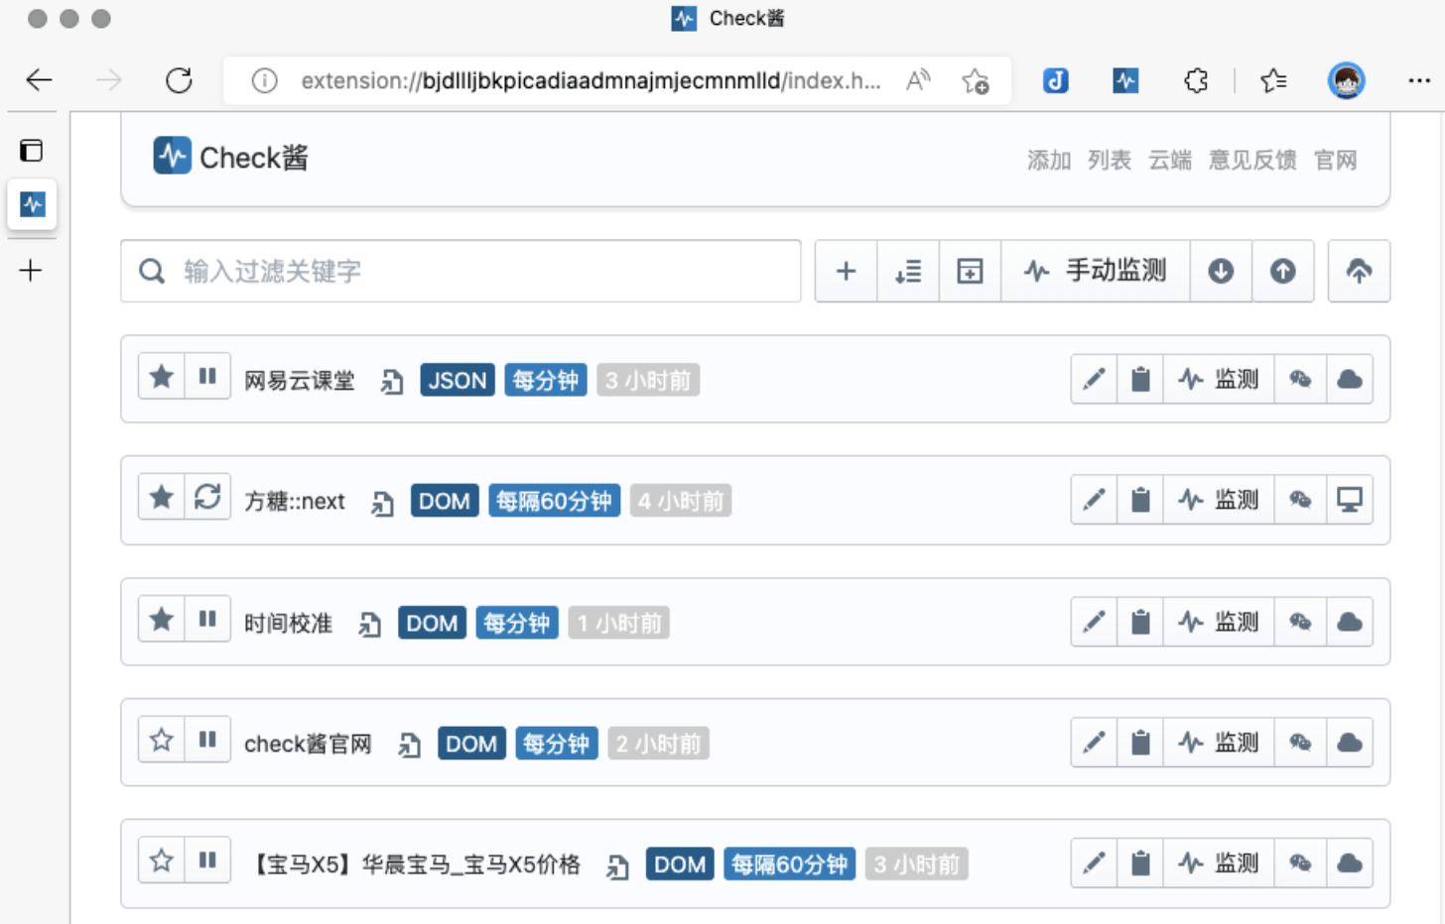Focus the filter keyword search field
The height and width of the screenshot is (924, 1445).
(x=460, y=271)
